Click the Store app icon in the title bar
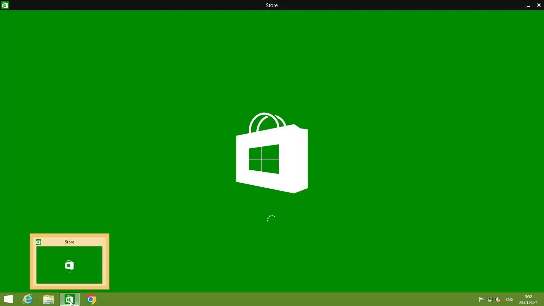Image resolution: width=544 pixels, height=306 pixels. click(x=5, y=5)
